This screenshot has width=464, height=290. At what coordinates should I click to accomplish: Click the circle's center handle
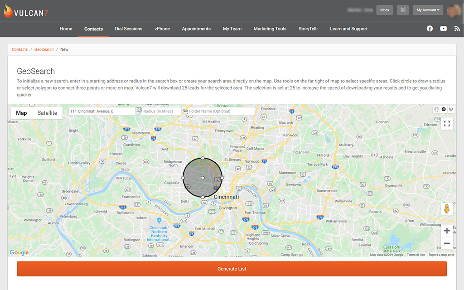(203, 178)
